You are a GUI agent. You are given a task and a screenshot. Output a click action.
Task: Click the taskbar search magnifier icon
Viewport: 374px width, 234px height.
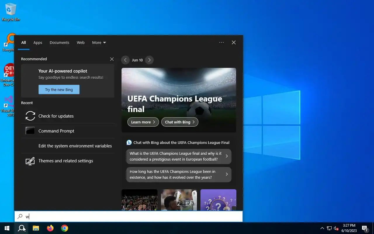21,228
